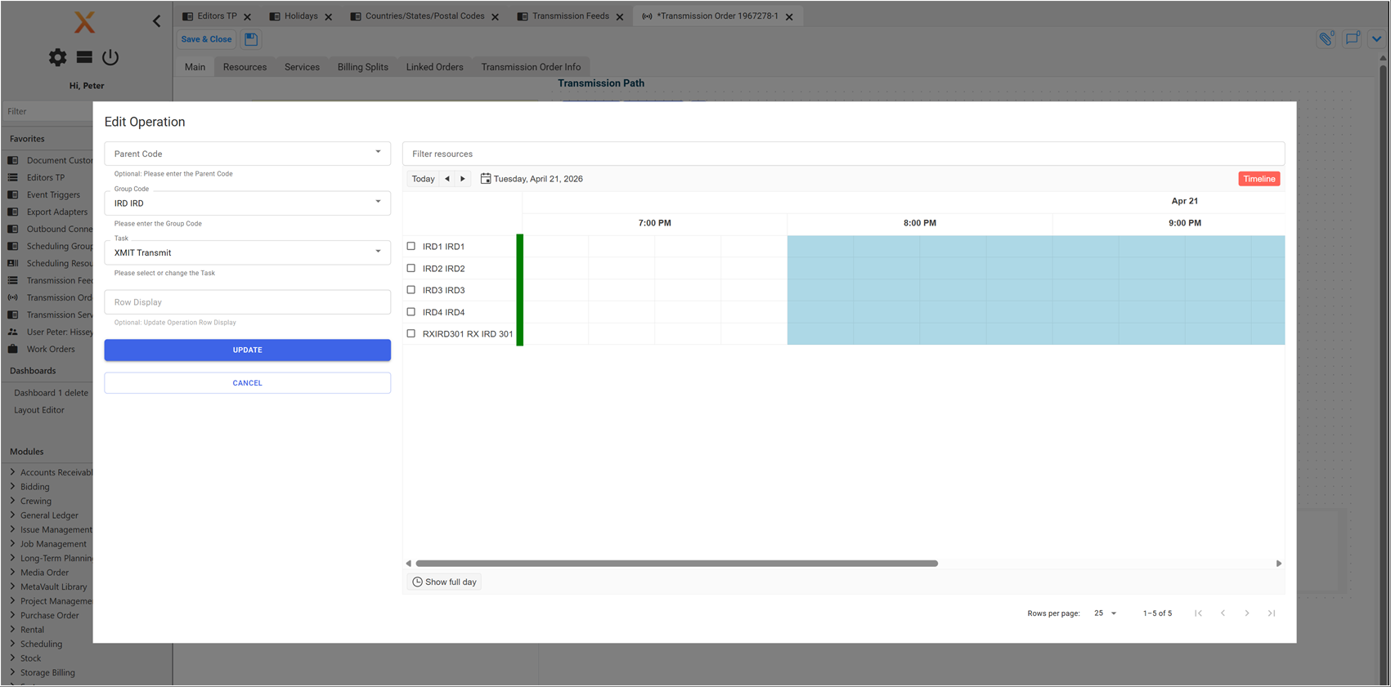Open the Task dropdown
The image size is (1391, 687).
point(247,252)
